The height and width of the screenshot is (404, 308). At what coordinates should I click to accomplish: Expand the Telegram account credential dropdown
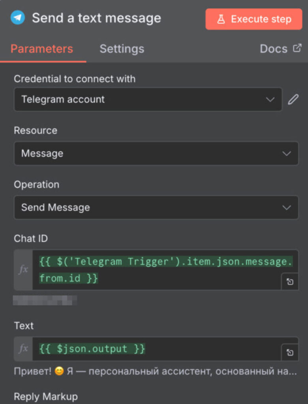click(x=148, y=99)
